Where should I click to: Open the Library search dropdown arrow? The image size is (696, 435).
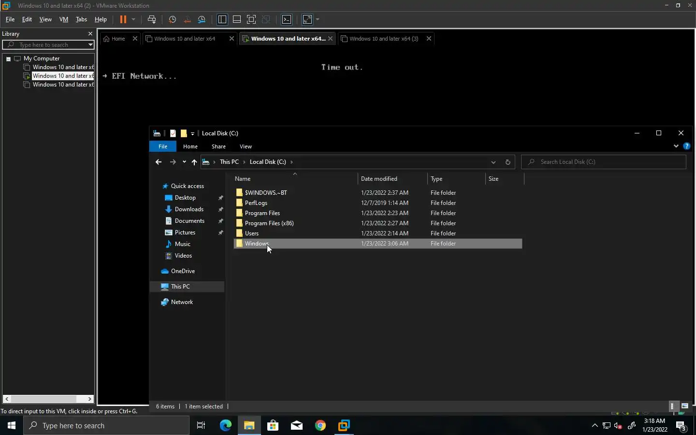click(x=90, y=44)
